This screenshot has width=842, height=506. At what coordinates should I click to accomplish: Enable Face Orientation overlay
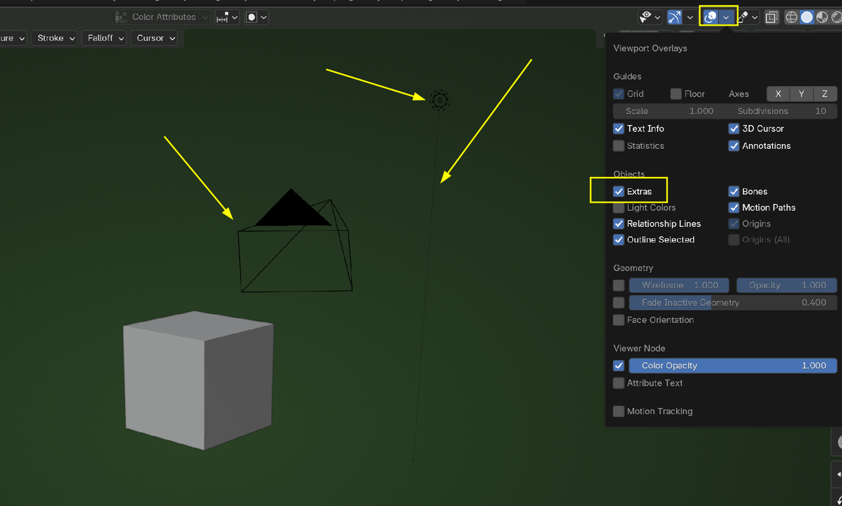click(618, 320)
